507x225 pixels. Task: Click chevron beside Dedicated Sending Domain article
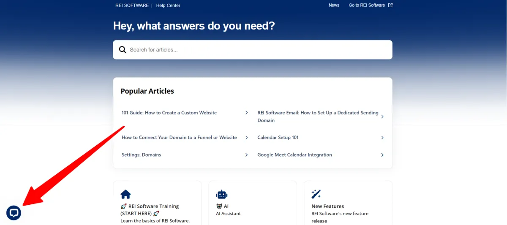(382, 117)
